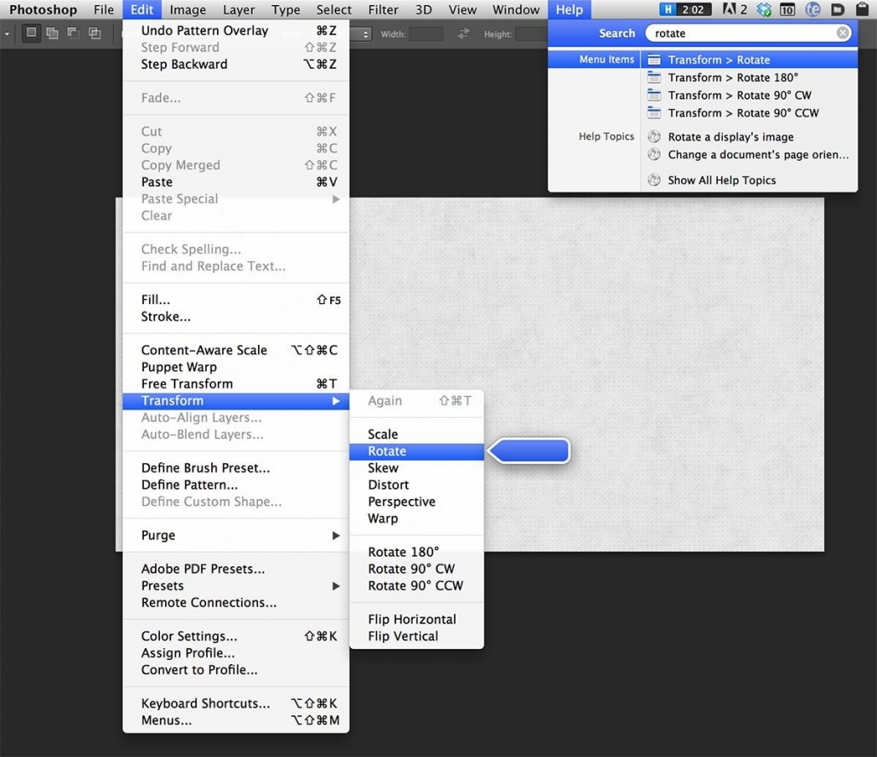The image size is (877, 757).
Task: Swap width and height with the arrows icon
Action: pyautogui.click(x=463, y=34)
